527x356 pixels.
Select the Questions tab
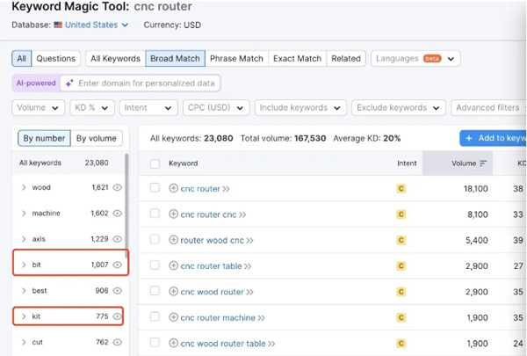tap(56, 59)
